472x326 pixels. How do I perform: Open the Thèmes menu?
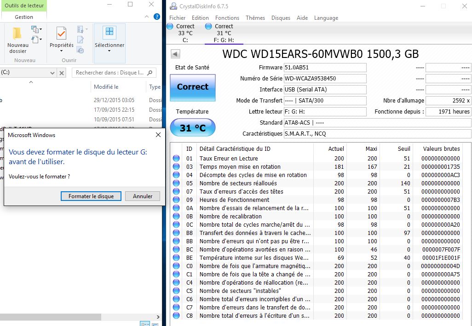click(255, 18)
